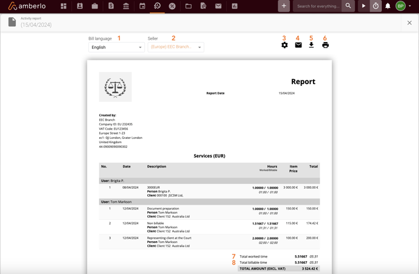Open the document search icon
The height and width of the screenshot is (274, 419).
203,6
